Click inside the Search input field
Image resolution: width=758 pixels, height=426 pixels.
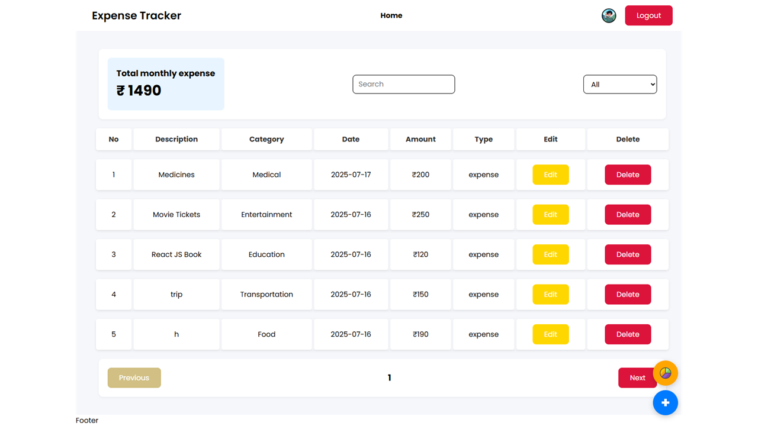[404, 84]
